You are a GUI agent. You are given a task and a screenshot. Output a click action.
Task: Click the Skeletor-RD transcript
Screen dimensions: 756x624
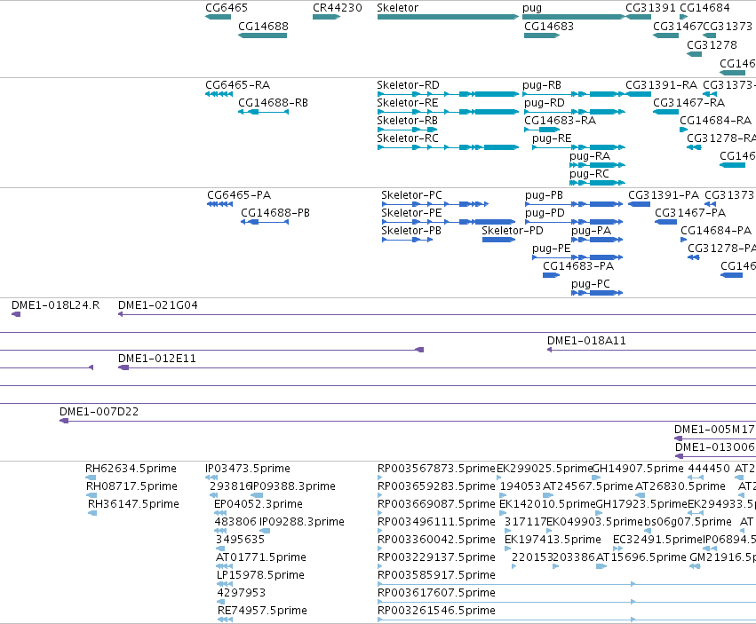(x=449, y=94)
